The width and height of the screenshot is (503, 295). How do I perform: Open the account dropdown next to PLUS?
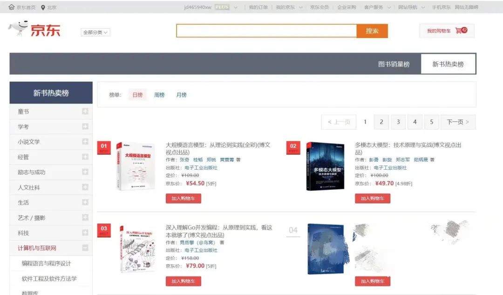pyautogui.click(x=236, y=7)
